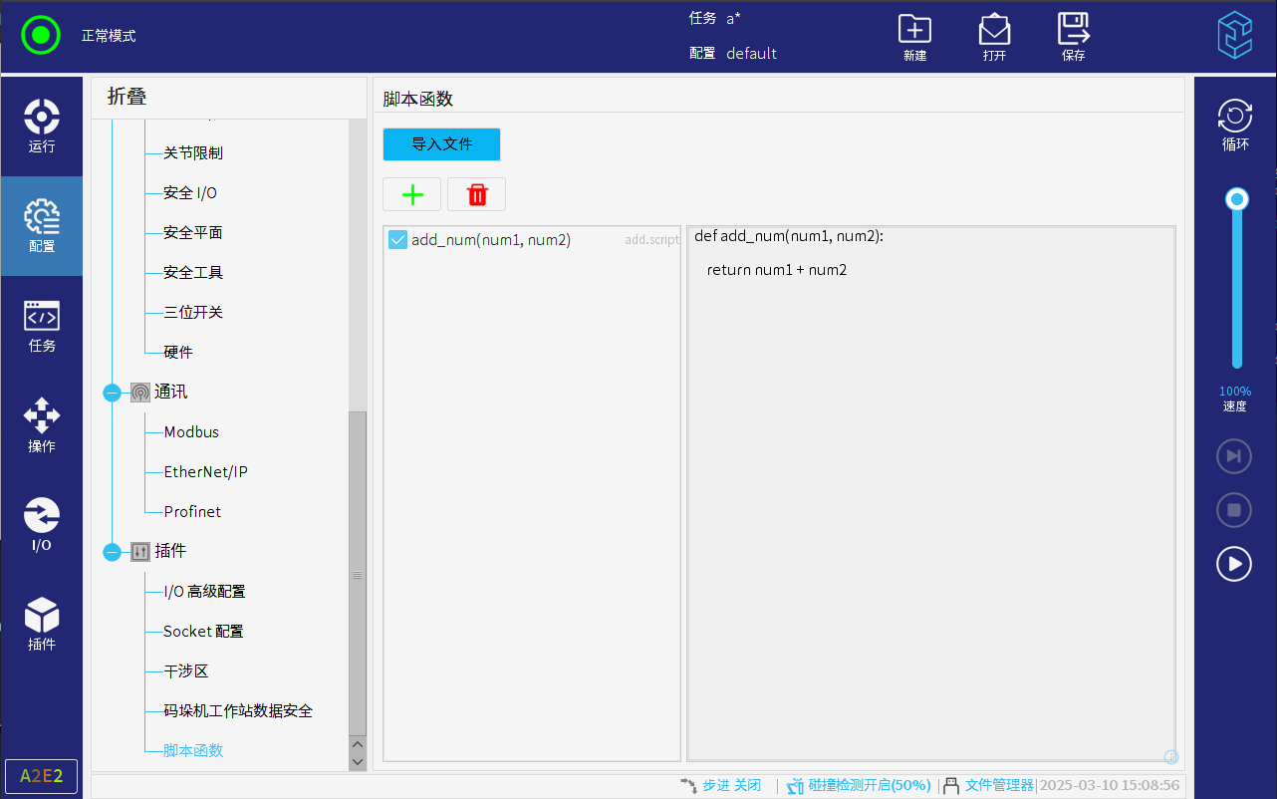
Task: Toggle the 循环 loop mode
Action: pos(1234,126)
